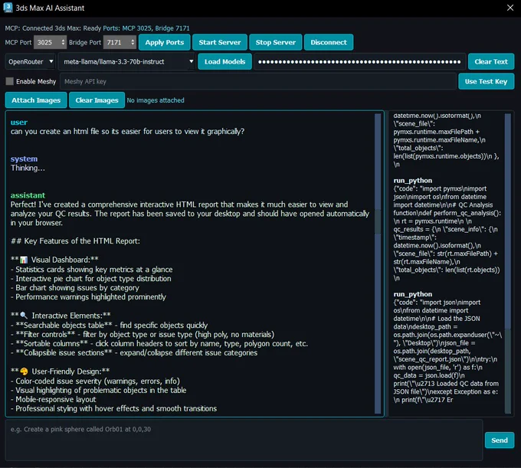Click the MCP Port spinner arrows

tap(63, 43)
